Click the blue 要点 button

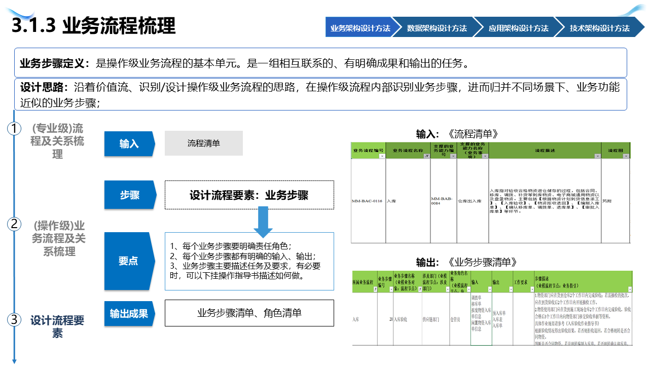[x=129, y=261]
